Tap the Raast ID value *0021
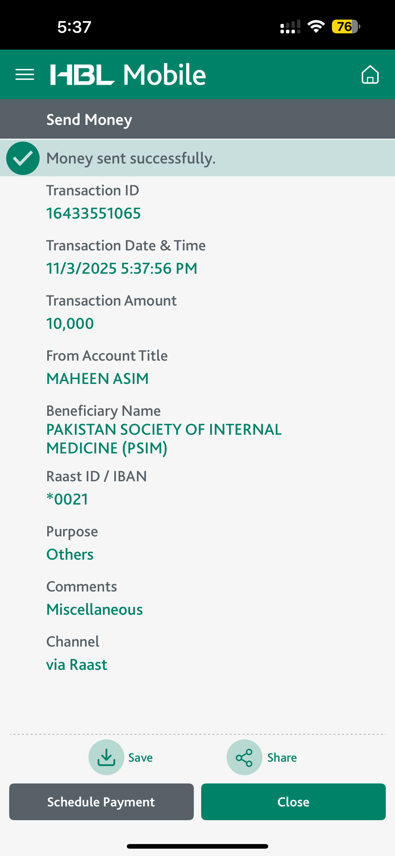395x856 pixels. coord(67,499)
